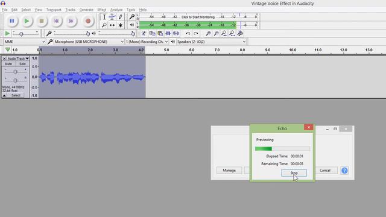Click the Play-at-Speed green arrow
The image size is (386, 217).
click(7, 33)
